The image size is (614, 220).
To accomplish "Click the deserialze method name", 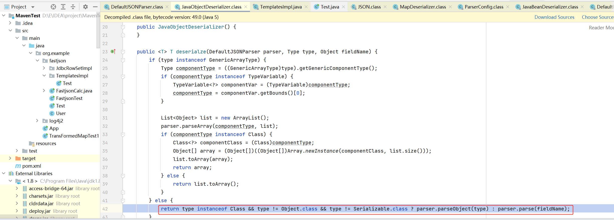I will [x=191, y=52].
